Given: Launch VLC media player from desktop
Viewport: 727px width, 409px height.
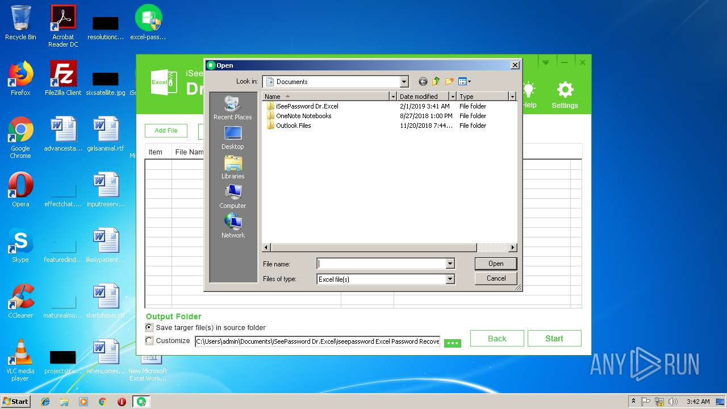Looking at the screenshot, I should point(20,360).
